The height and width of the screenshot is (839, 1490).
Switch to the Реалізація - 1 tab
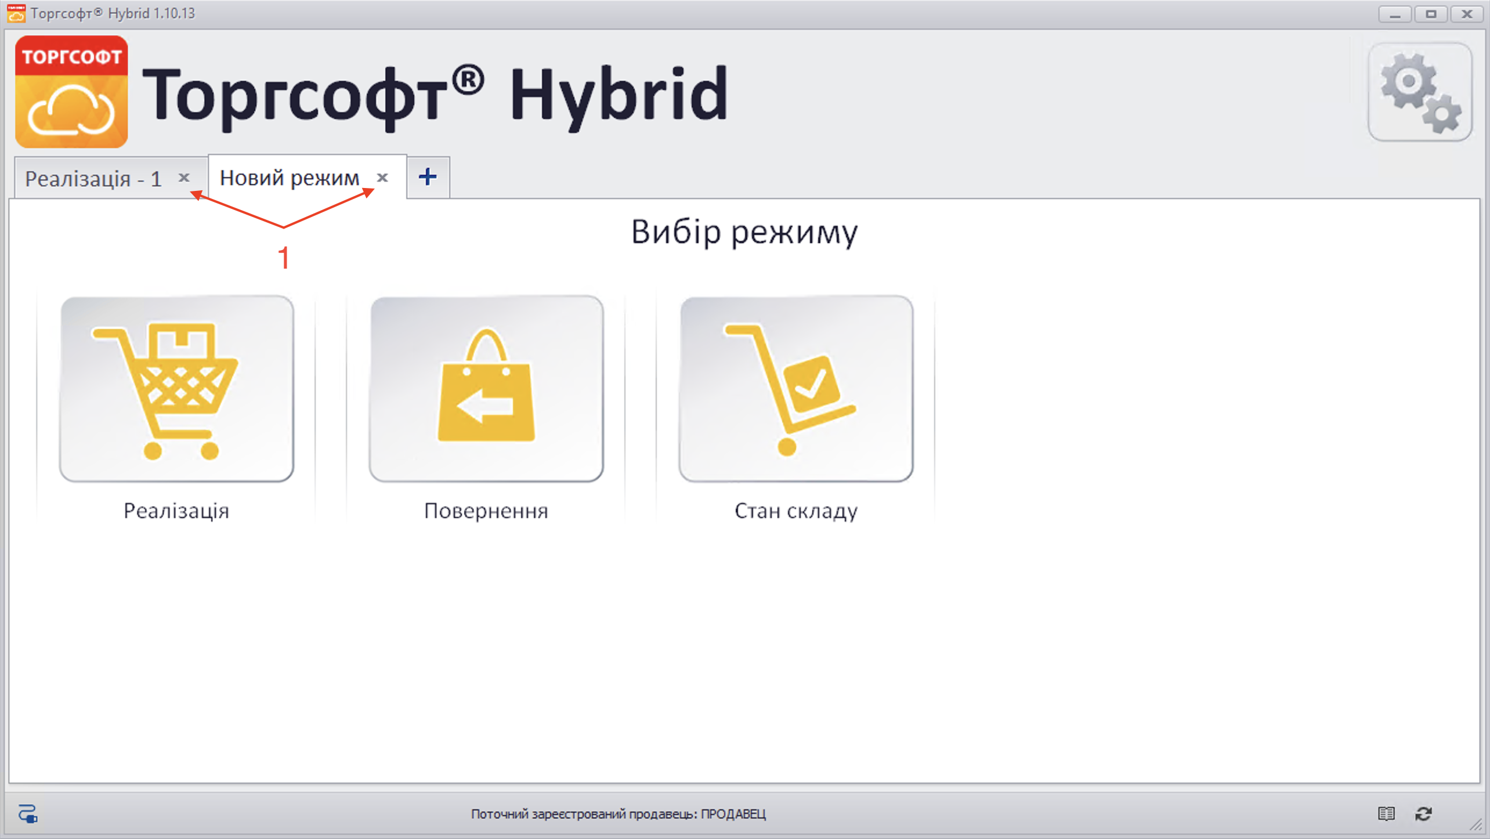93,179
